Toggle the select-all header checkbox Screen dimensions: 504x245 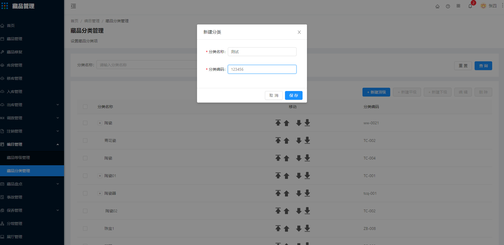(x=85, y=107)
